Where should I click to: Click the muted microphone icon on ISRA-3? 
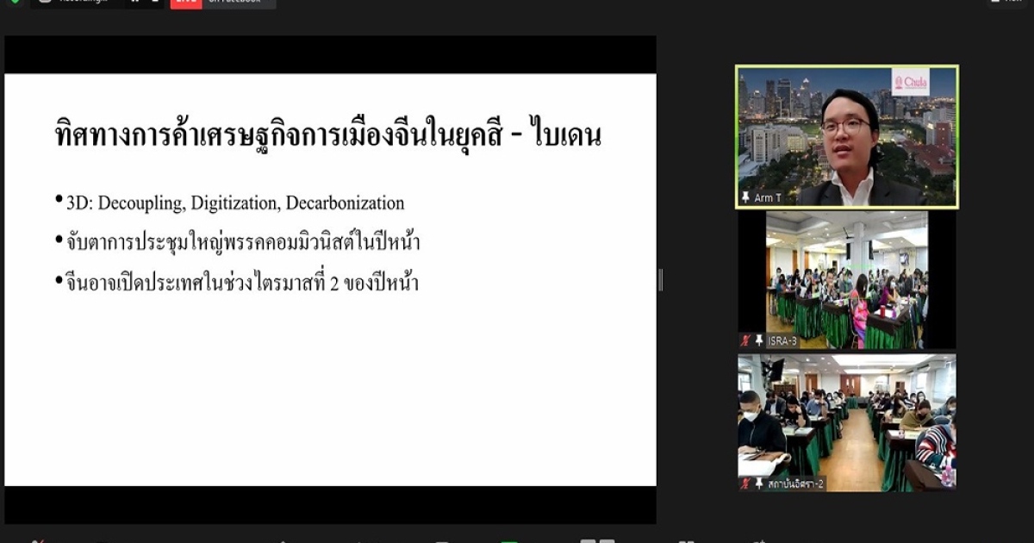click(x=745, y=340)
